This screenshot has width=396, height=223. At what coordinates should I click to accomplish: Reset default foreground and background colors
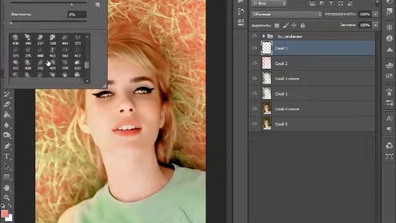2,206
